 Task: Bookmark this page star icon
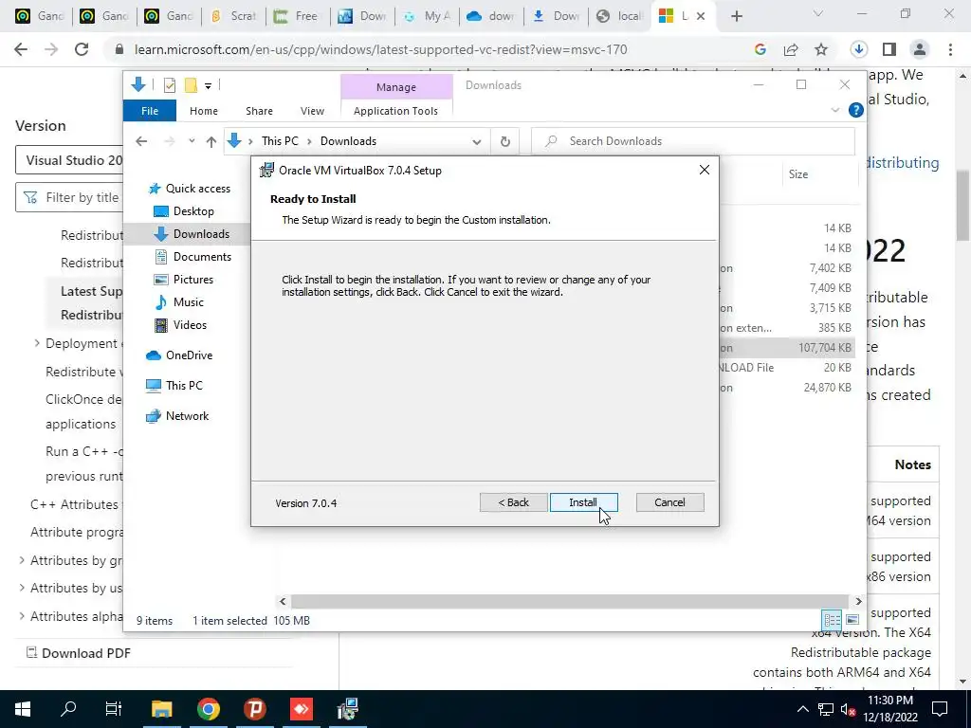click(821, 49)
